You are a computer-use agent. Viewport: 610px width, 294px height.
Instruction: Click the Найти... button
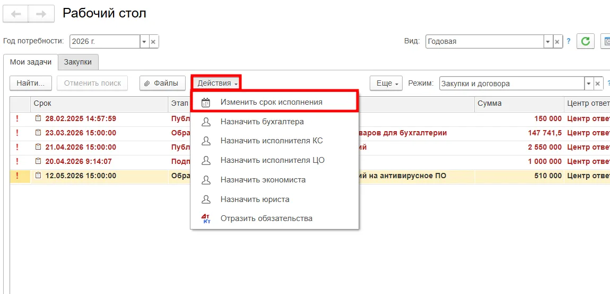pyautogui.click(x=31, y=84)
